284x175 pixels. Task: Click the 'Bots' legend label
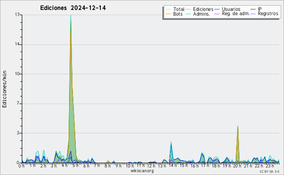(x=178, y=14)
